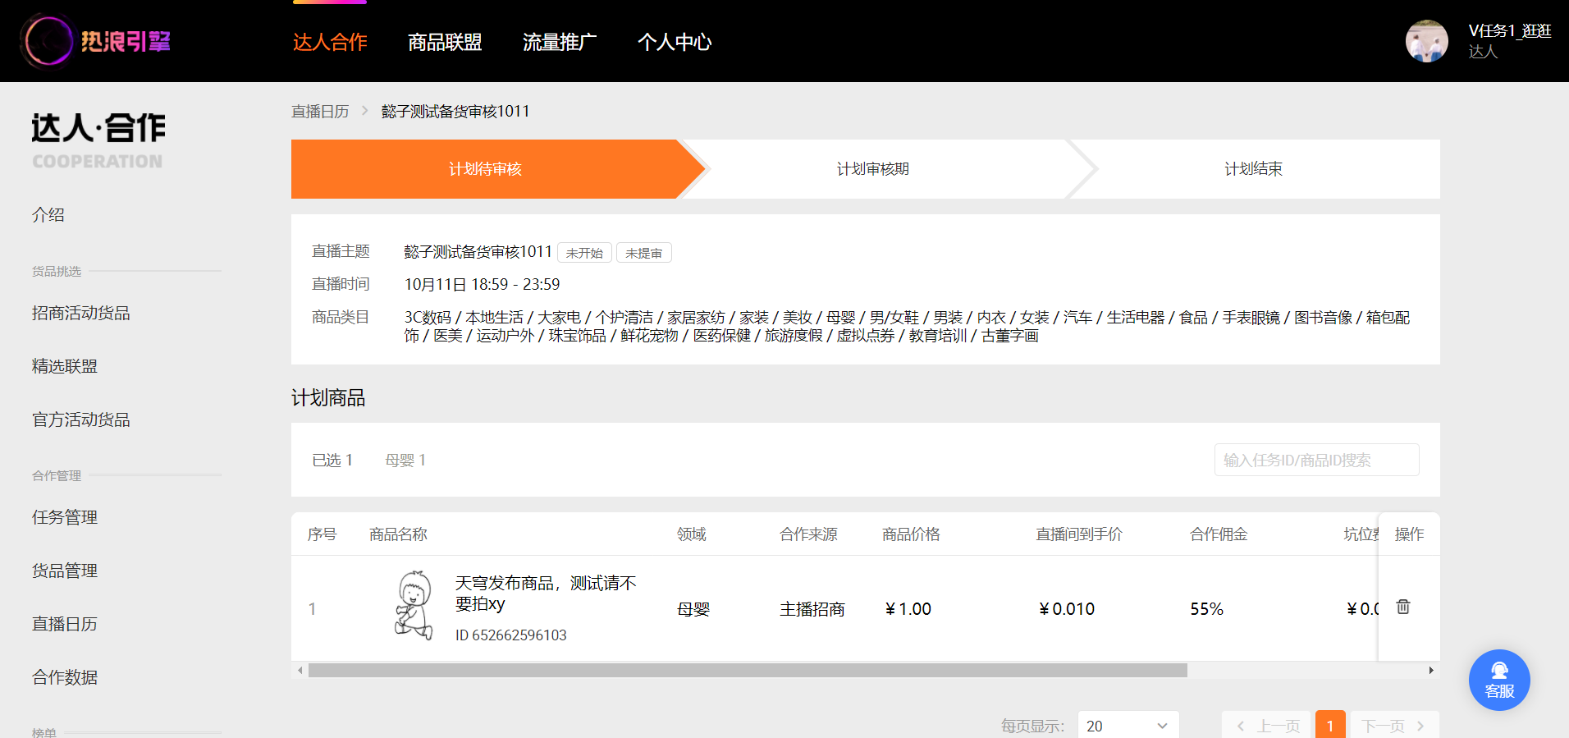Open page size dropdown showing 20
1569x738 pixels.
coord(1128,726)
